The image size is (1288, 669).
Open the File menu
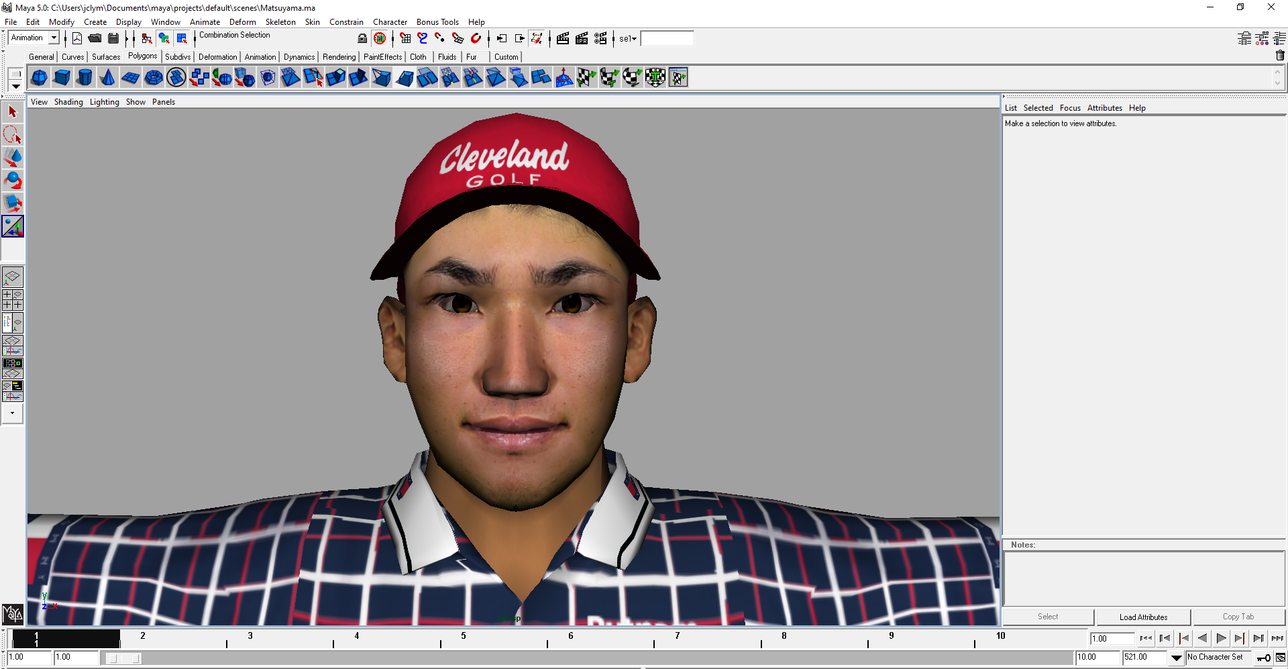tap(11, 22)
